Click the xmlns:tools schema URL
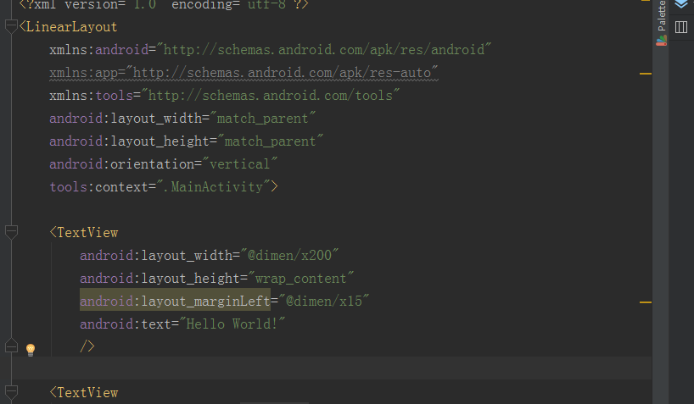The height and width of the screenshot is (404, 694). (271, 96)
